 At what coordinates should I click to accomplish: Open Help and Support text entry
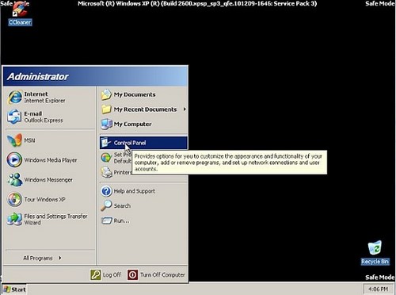(x=135, y=191)
